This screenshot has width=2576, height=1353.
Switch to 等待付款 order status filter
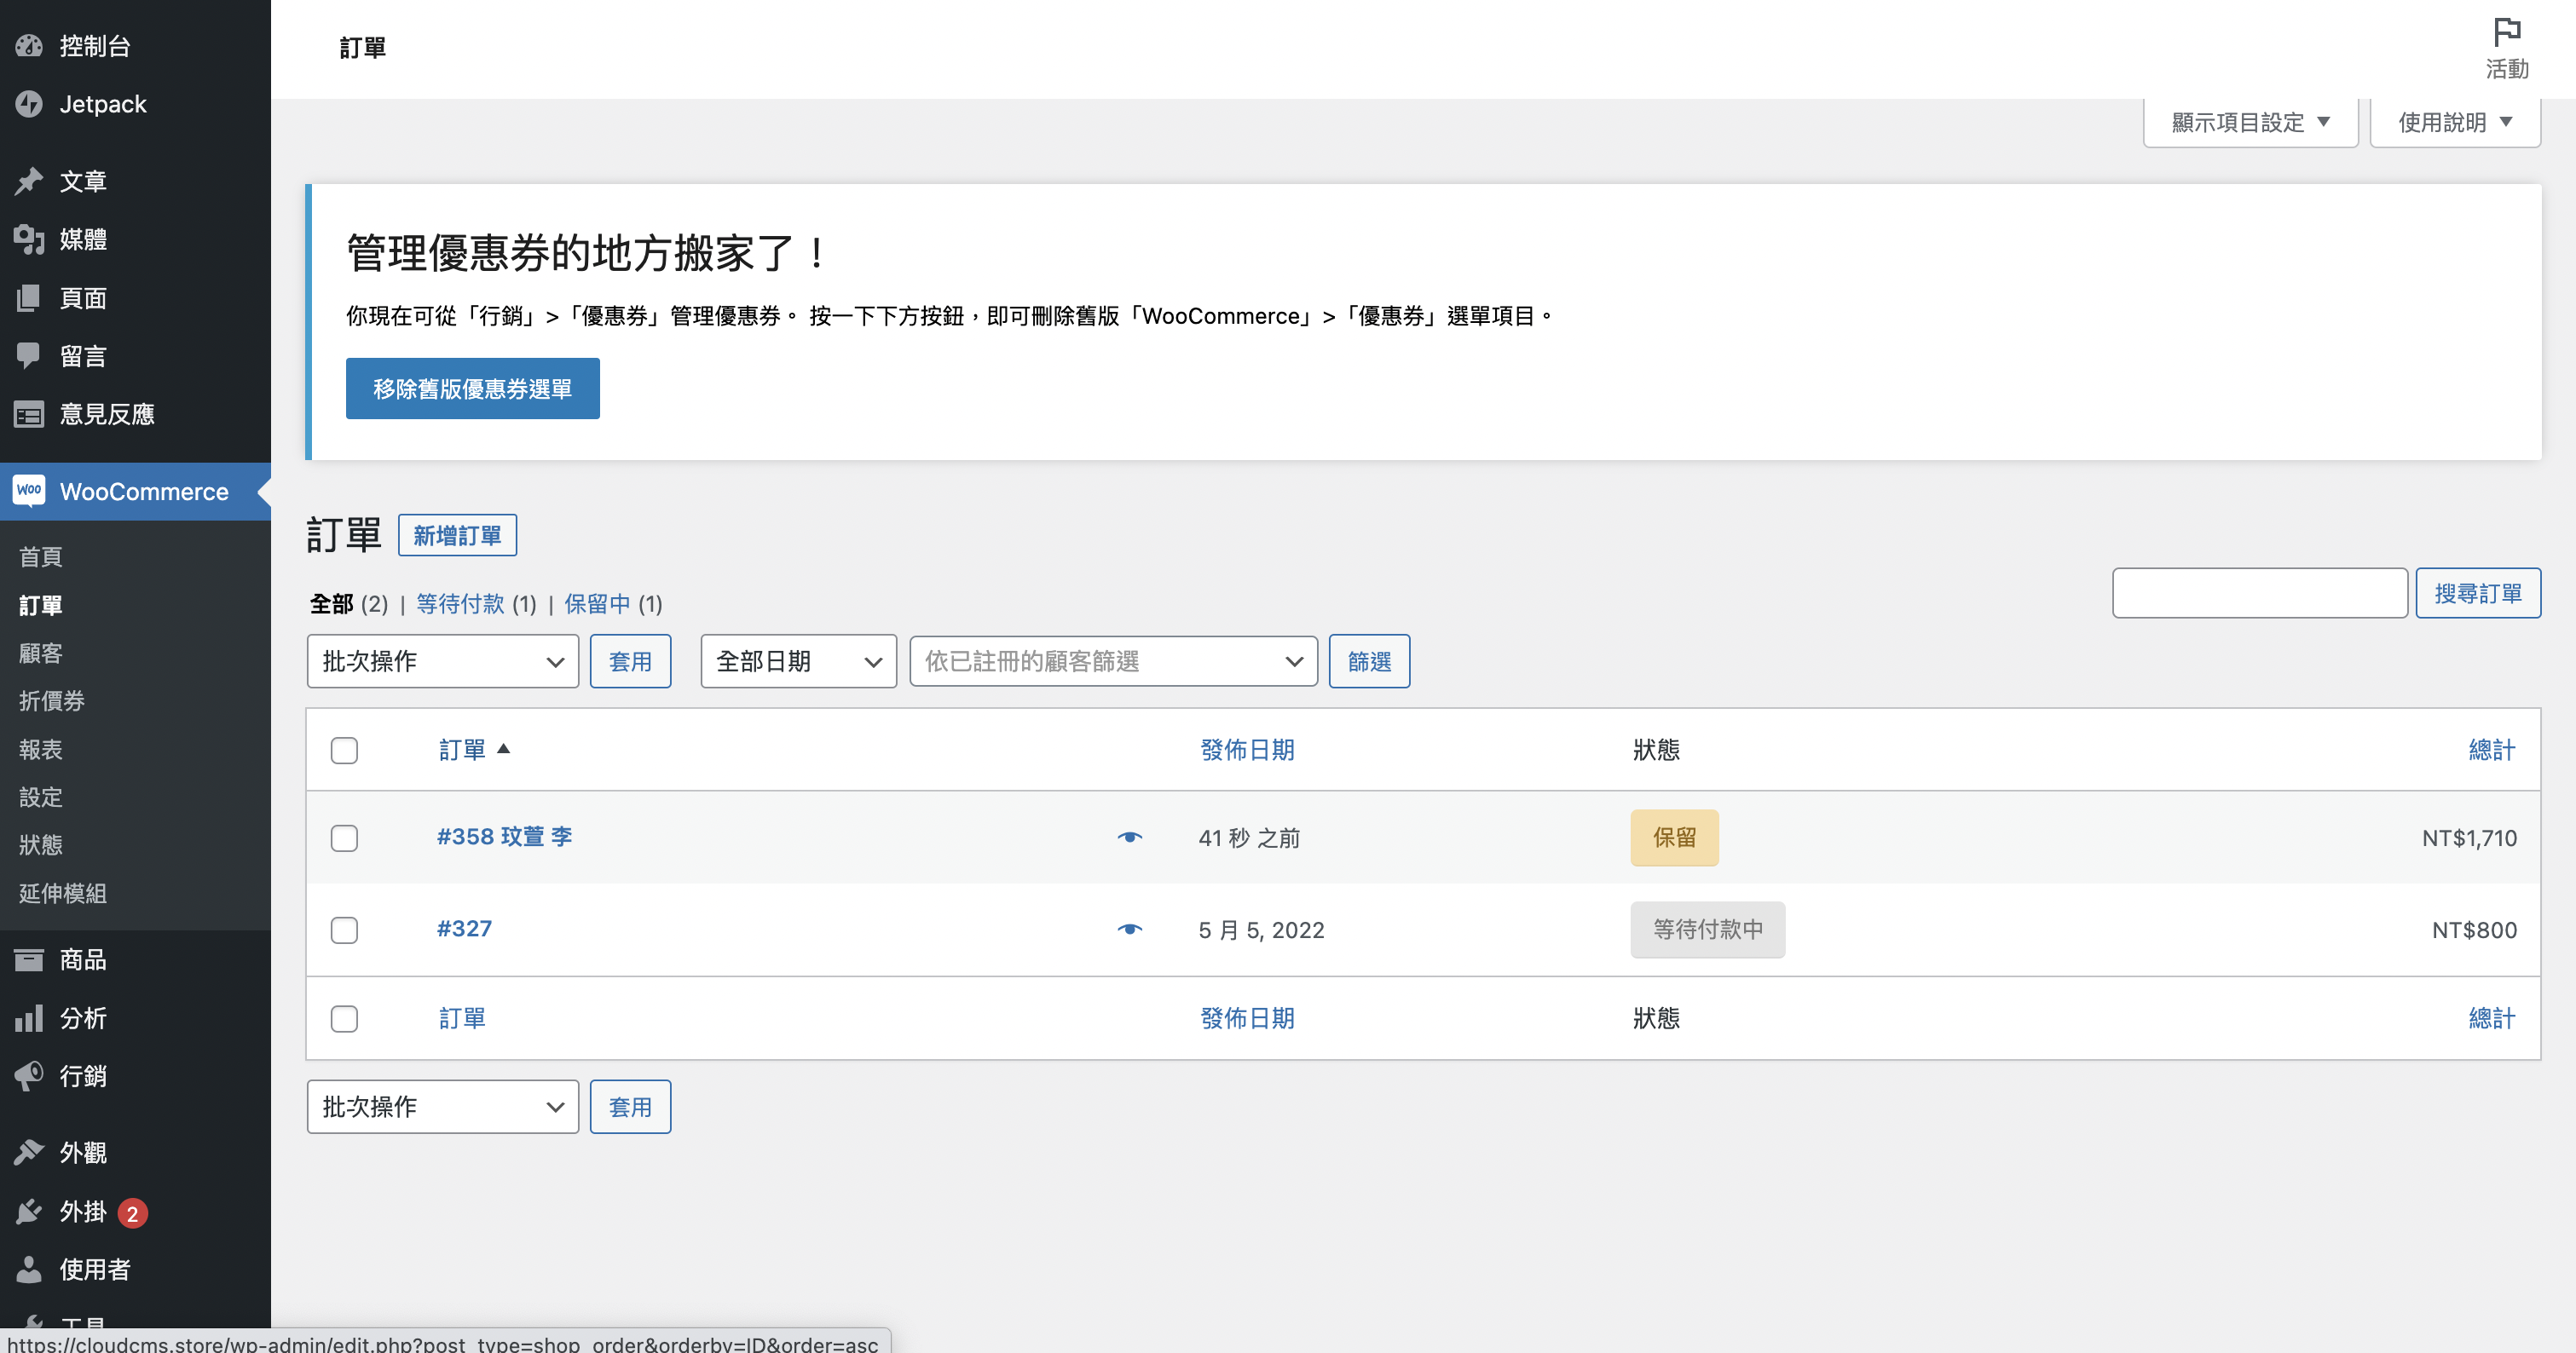(x=460, y=603)
